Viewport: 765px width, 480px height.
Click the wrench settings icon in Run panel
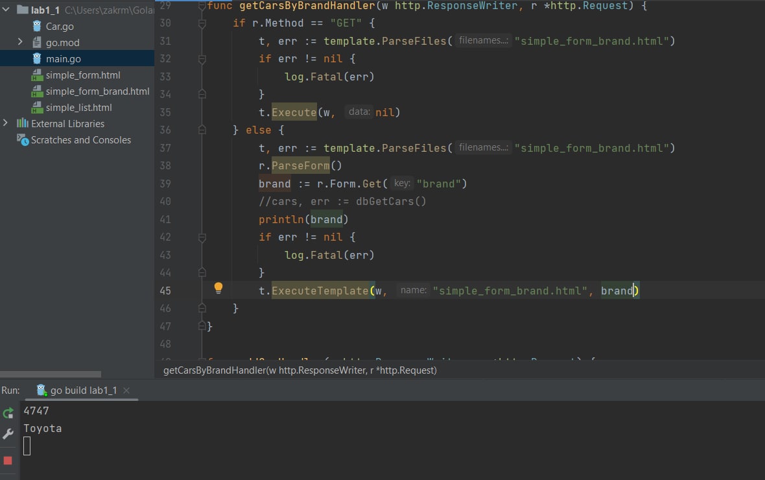(8, 433)
